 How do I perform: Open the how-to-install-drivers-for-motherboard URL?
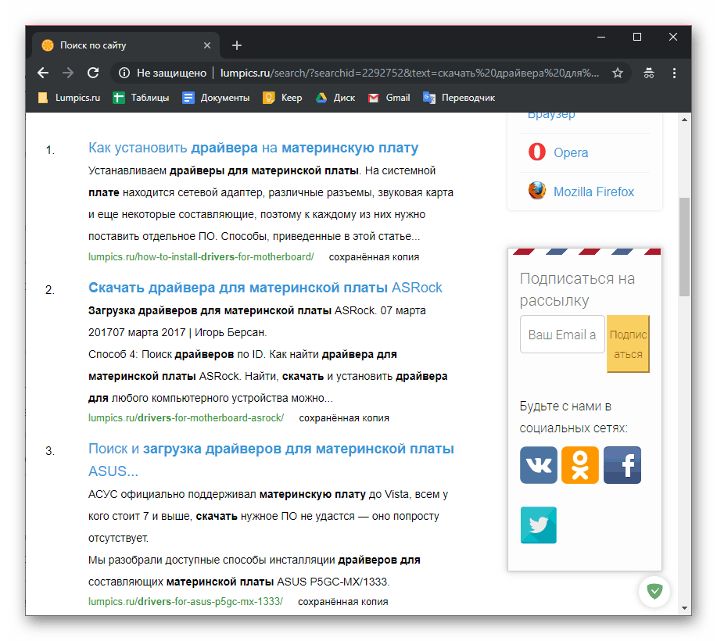tap(201, 257)
